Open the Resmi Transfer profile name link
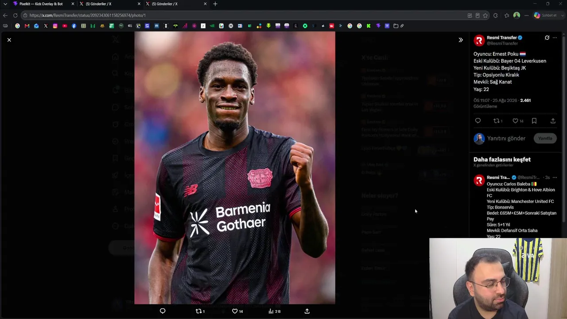The width and height of the screenshot is (567, 319). pyautogui.click(x=502, y=38)
